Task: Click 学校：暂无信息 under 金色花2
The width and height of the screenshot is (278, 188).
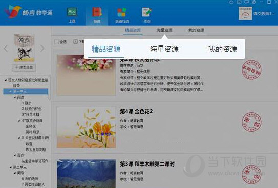Action: tap(132, 127)
